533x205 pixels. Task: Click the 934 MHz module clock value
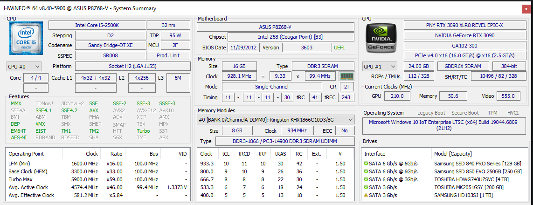click(297, 130)
